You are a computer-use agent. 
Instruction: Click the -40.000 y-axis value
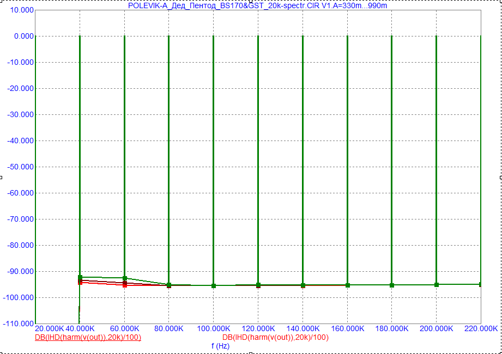pyautogui.click(x=21, y=141)
